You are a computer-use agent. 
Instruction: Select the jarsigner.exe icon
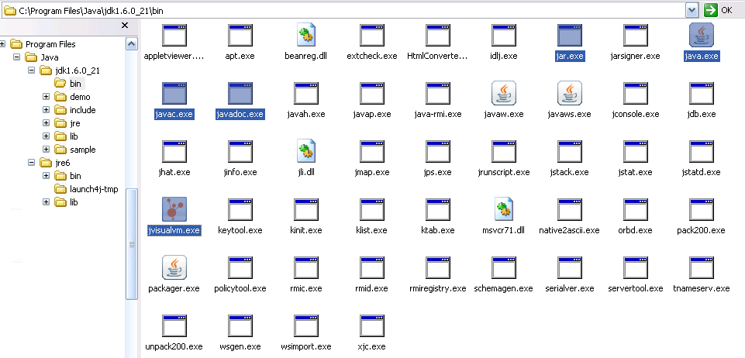636,36
